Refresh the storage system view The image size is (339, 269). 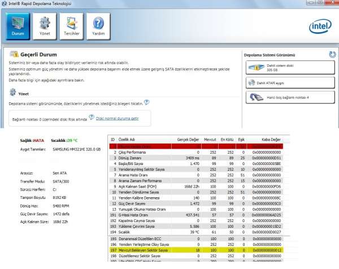332,54
